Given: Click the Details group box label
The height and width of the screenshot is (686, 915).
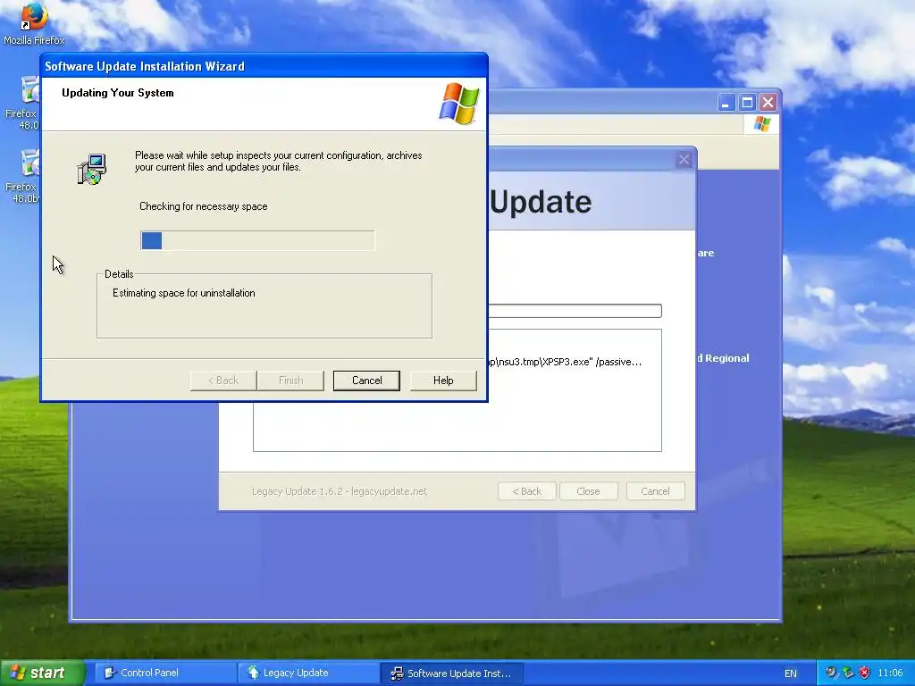Looking at the screenshot, I should click(x=119, y=274).
